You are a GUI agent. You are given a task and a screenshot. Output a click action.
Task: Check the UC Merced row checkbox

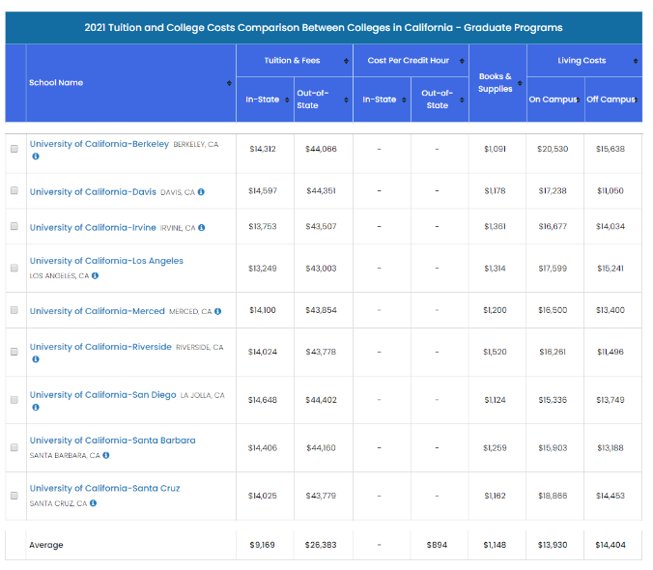(x=14, y=311)
